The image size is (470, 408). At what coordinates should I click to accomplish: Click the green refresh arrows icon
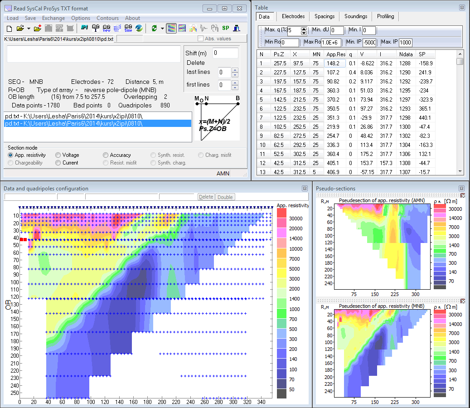[154, 28]
